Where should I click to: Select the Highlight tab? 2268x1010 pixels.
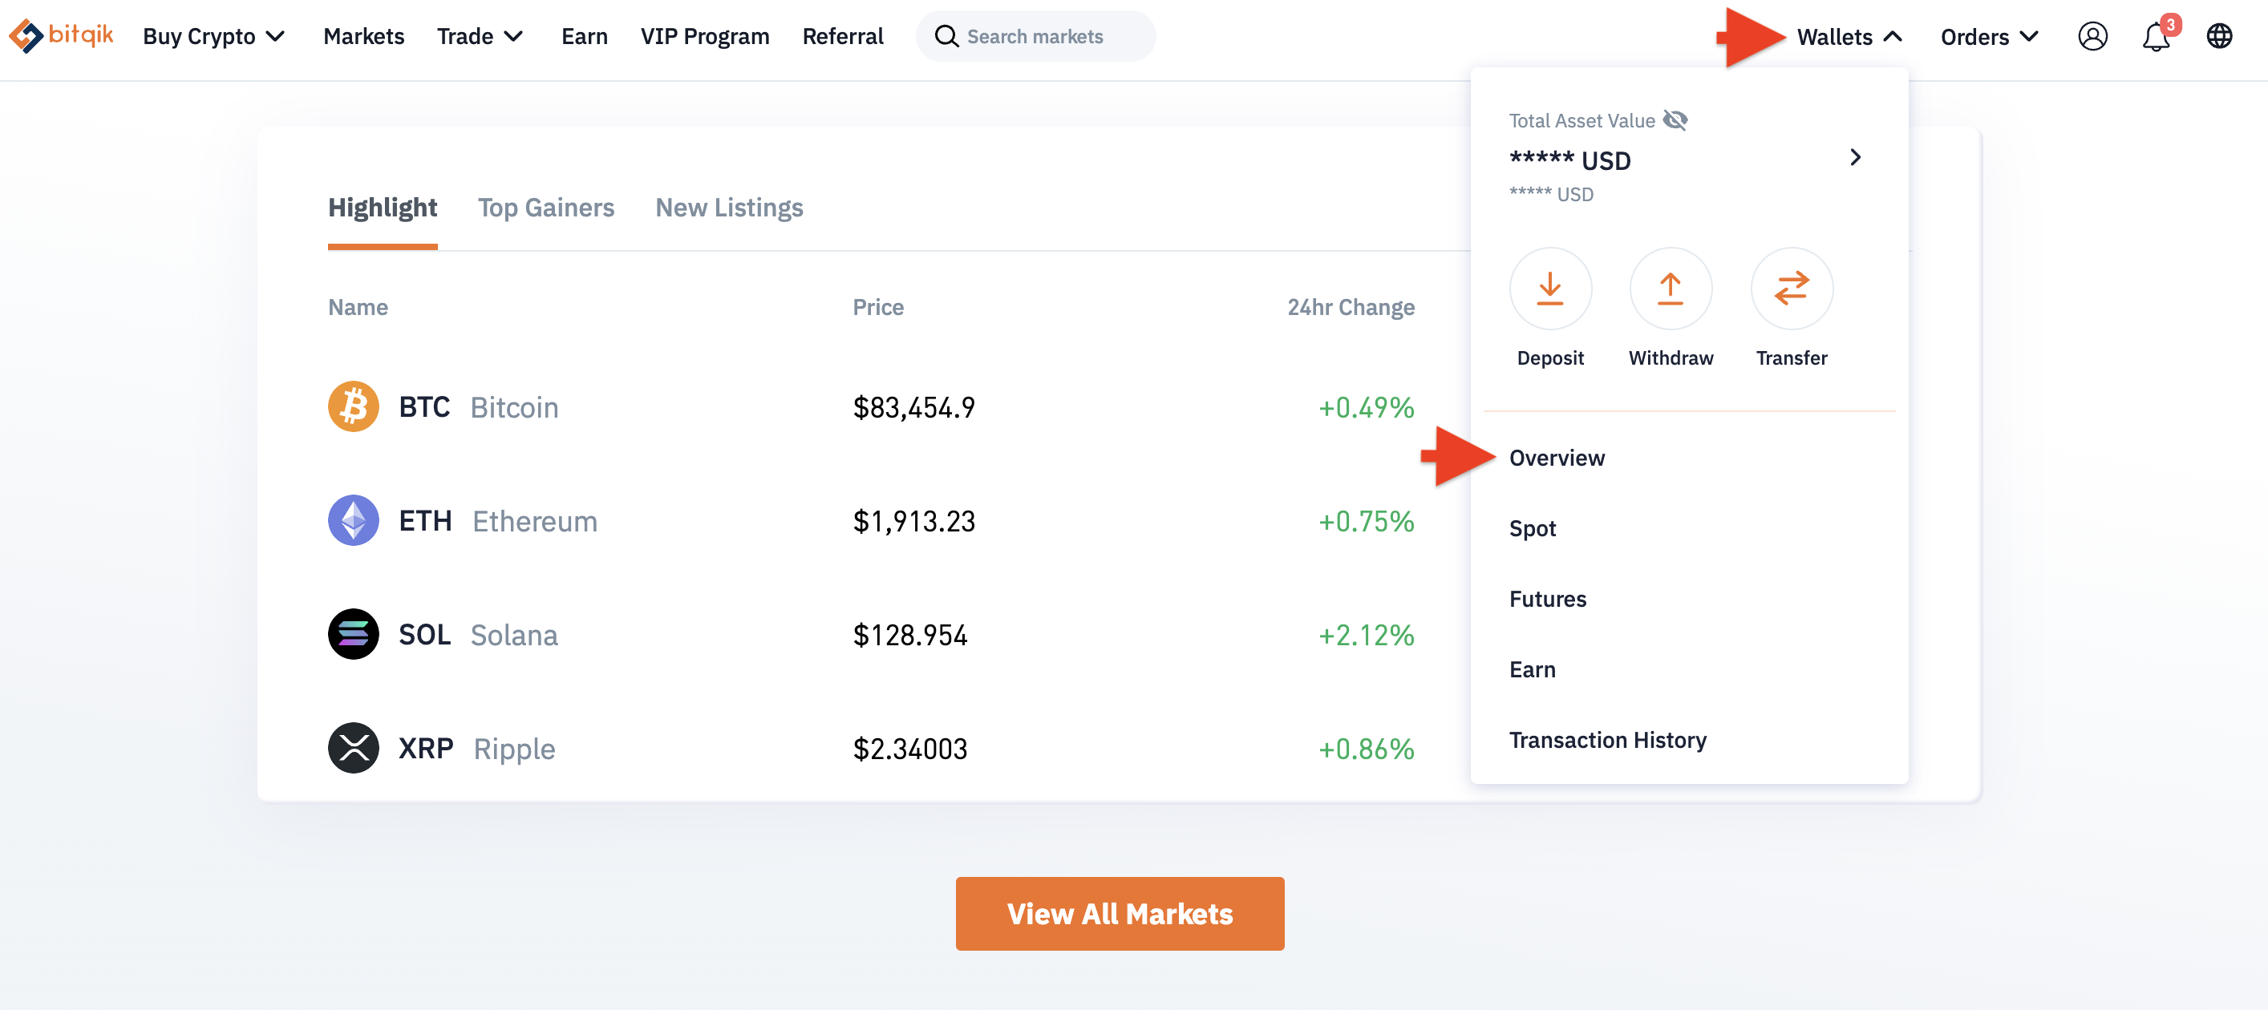[x=382, y=208]
